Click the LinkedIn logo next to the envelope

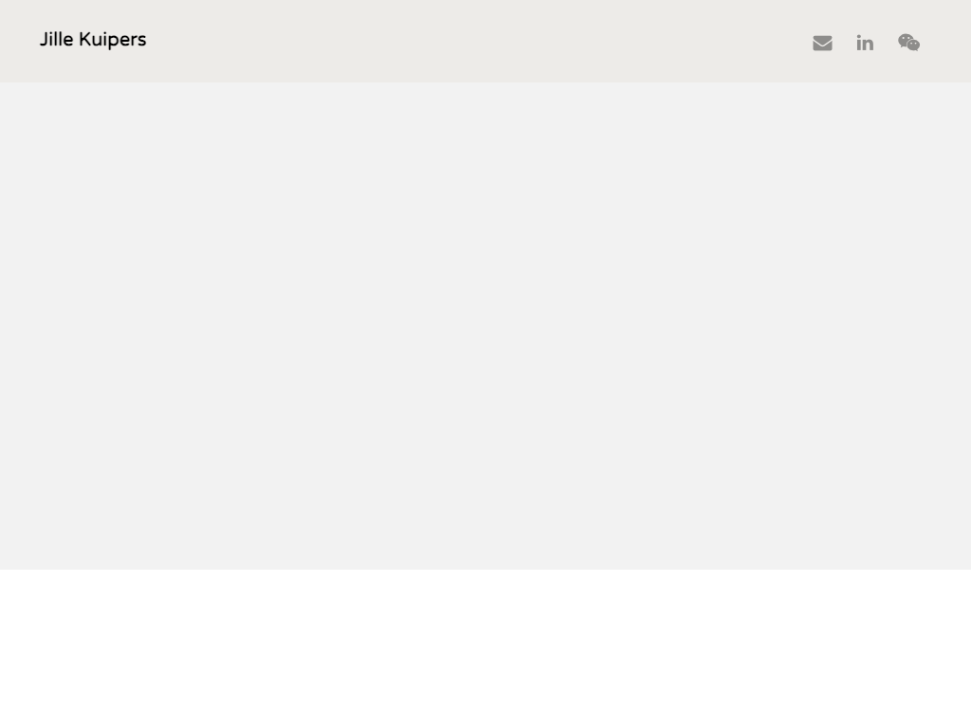tap(865, 43)
